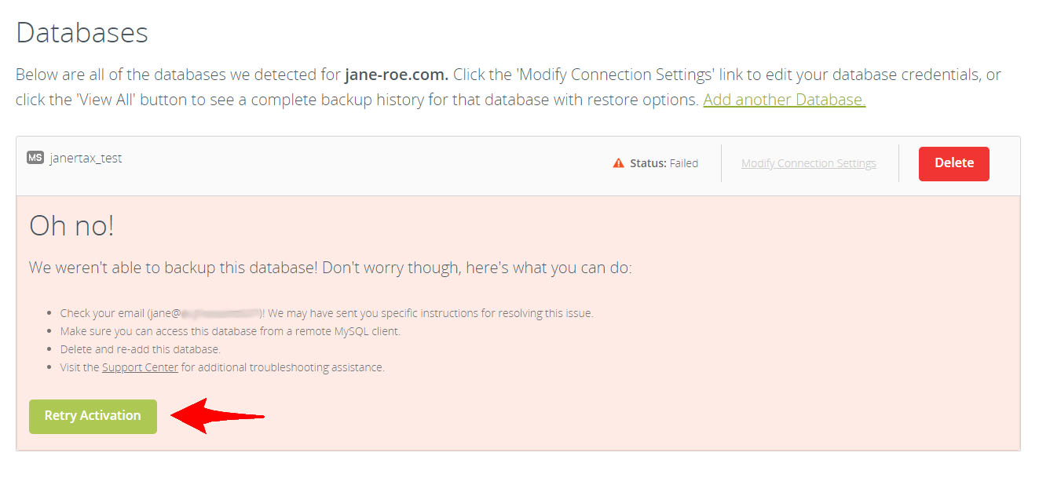Click the remote MySQL client bullet item
This screenshot has width=1039, height=478.
(230, 331)
